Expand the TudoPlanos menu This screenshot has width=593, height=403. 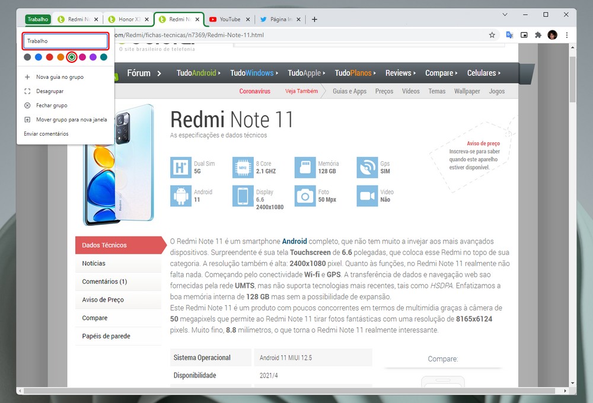coord(355,73)
